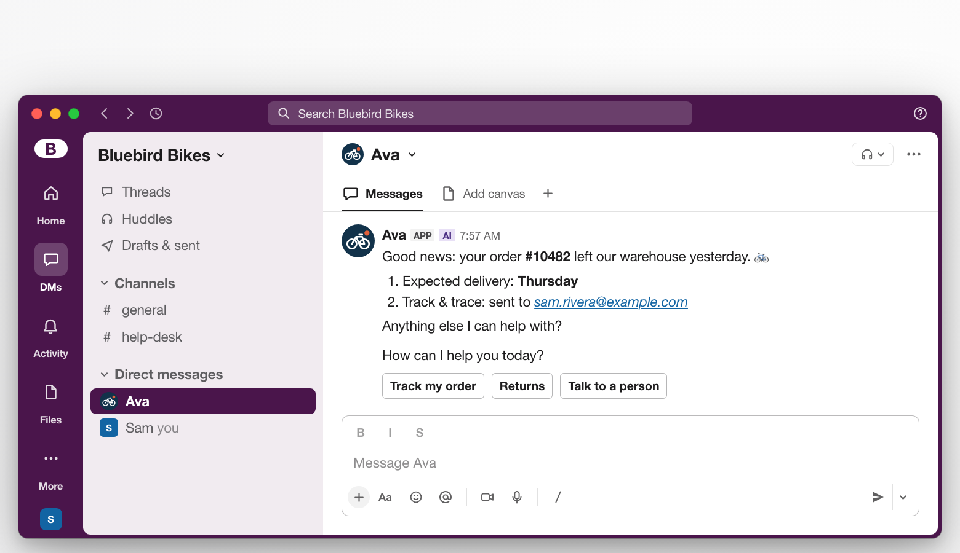Click the More ellipsis in sidebar

coord(50,458)
